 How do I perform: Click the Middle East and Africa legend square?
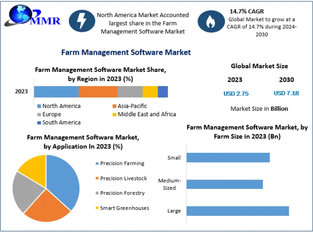tap(114, 114)
